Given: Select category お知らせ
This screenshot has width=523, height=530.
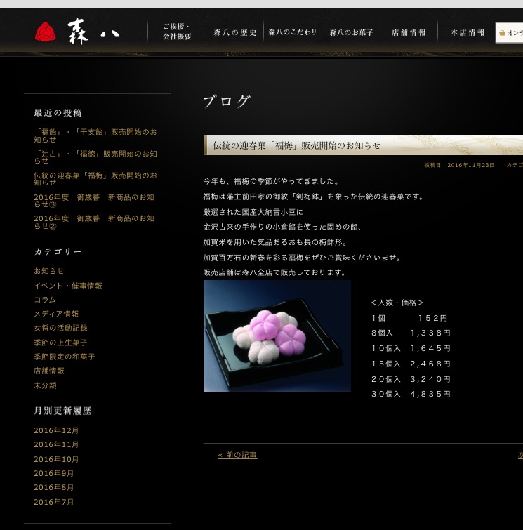Looking at the screenshot, I should click(48, 271).
